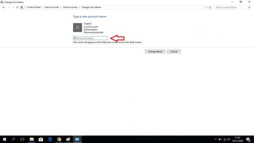Image resolution: width=254 pixels, height=143 pixels.
Task: Minimize the Change Your Name window
Action: tap(233, 2)
